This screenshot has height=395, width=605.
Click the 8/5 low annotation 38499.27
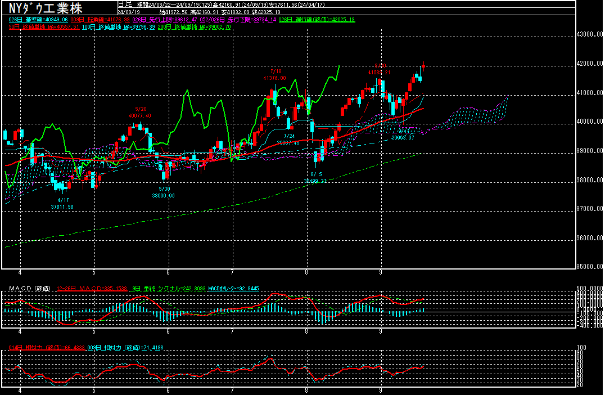[x=315, y=181]
